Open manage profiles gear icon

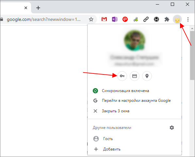coord(172,128)
